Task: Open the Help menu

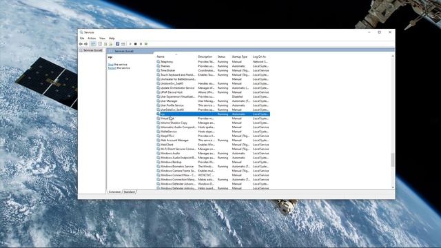Action: (x=112, y=39)
